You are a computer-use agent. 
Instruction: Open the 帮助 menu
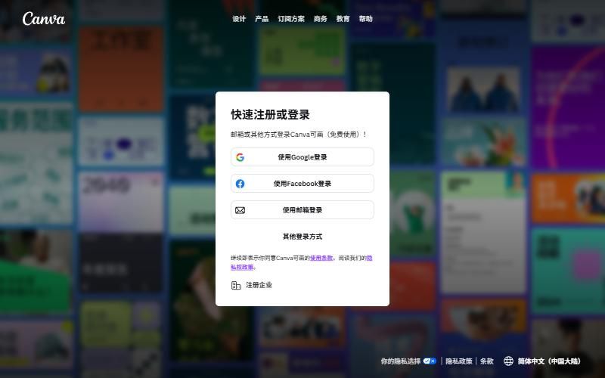click(x=365, y=18)
